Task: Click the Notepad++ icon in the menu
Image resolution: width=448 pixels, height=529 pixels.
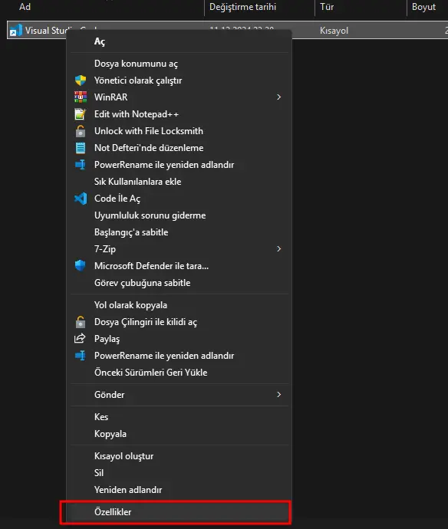Action: [81, 114]
